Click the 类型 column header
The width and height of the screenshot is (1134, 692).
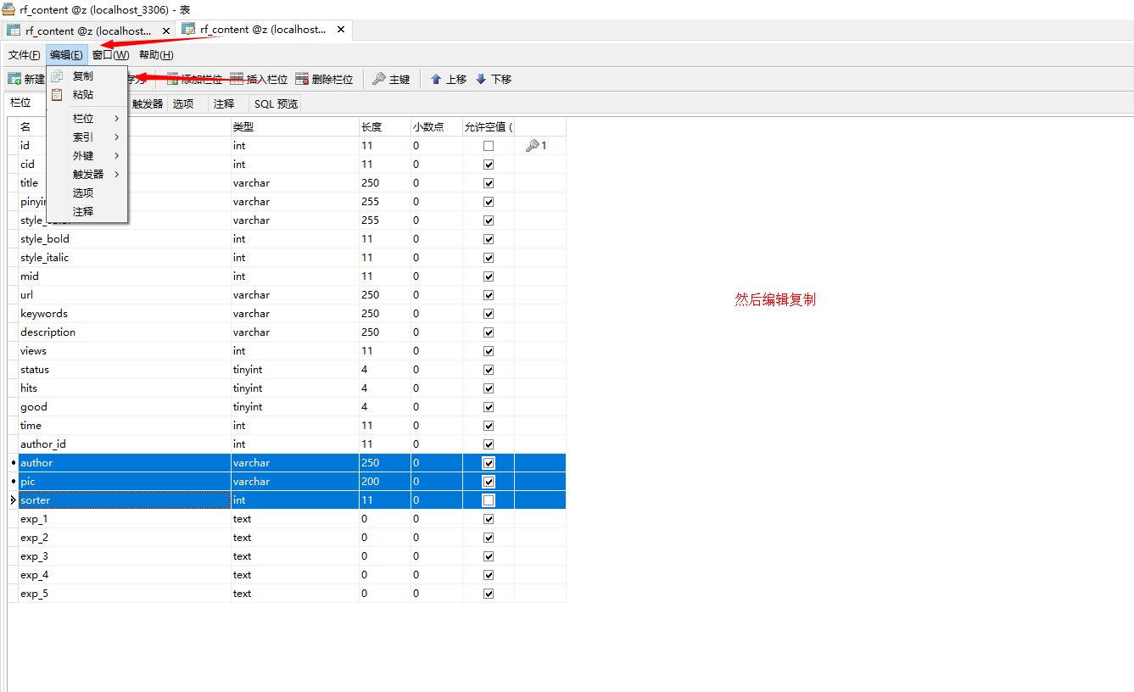[294, 127]
